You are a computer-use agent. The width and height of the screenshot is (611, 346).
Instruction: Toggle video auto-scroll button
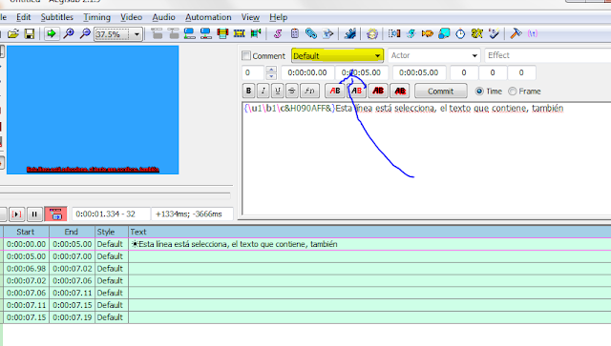click(x=55, y=214)
